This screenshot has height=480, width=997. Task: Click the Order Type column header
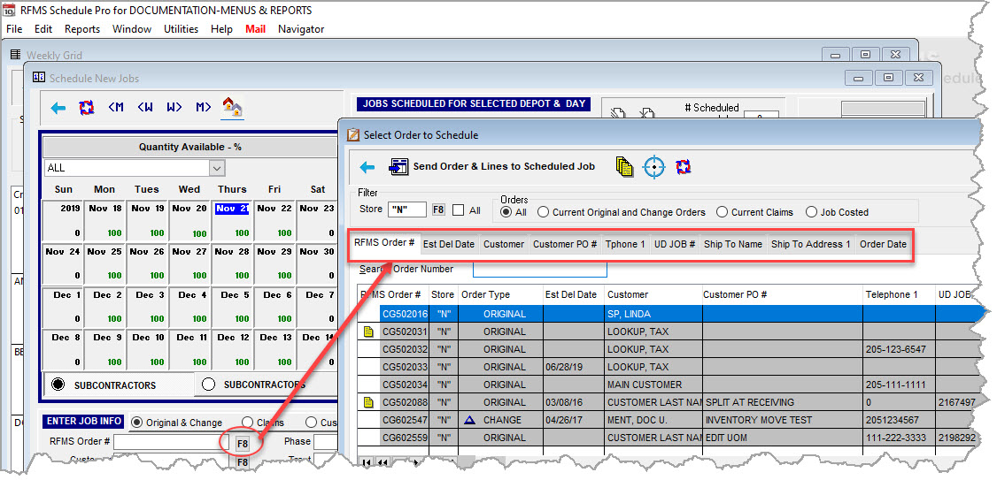(501, 294)
